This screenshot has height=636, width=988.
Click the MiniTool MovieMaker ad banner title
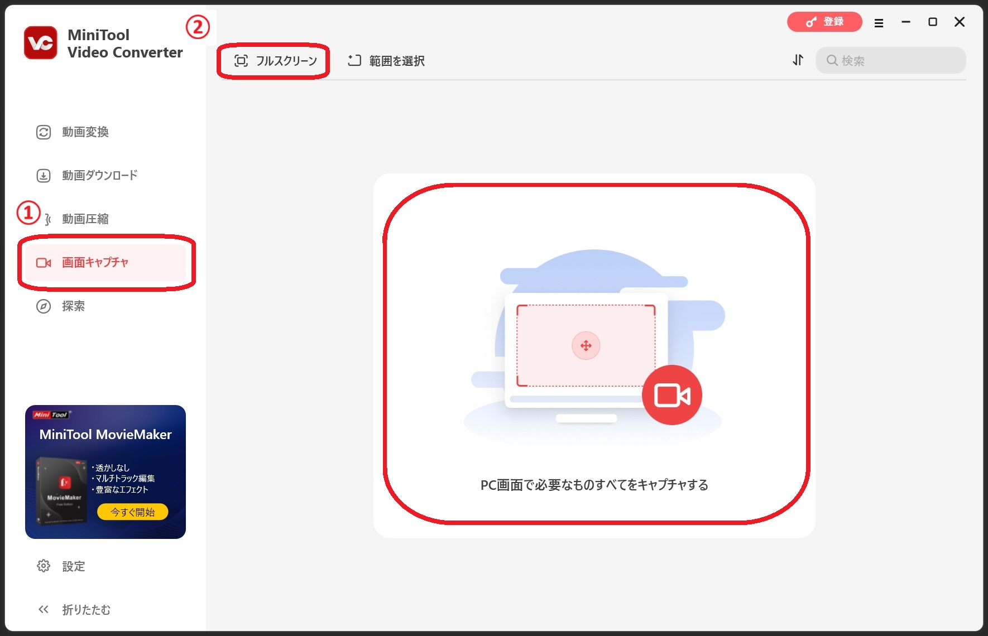point(105,435)
